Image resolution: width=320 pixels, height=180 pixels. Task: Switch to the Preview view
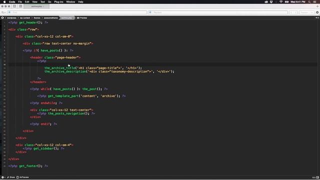(x=82, y=18)
